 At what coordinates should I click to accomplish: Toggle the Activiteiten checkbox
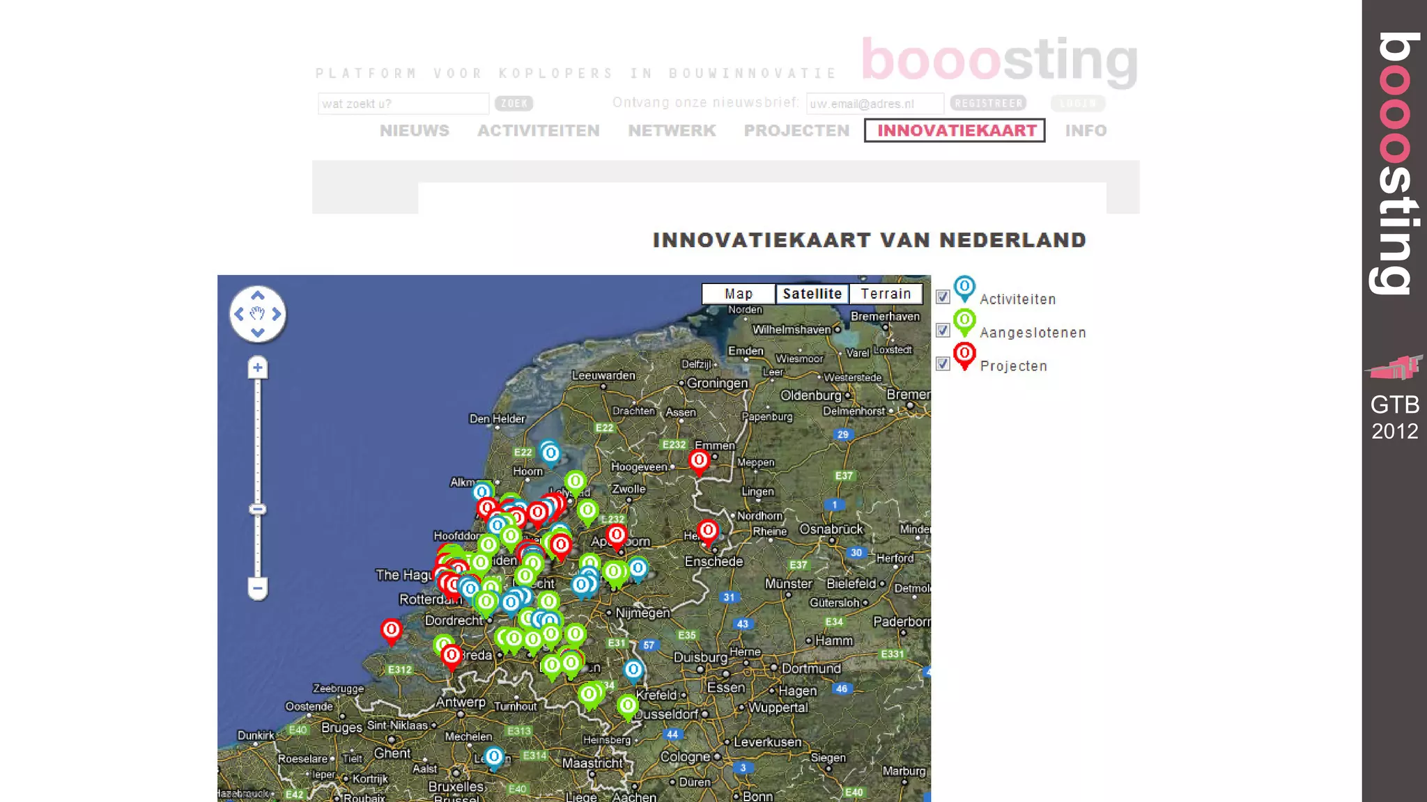pos(943,297)
